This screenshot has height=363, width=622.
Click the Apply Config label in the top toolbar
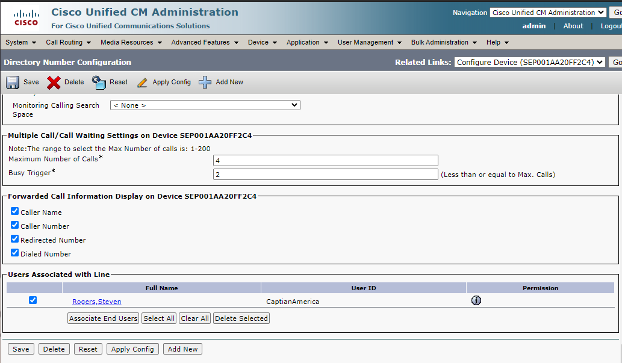click(172, 82)
